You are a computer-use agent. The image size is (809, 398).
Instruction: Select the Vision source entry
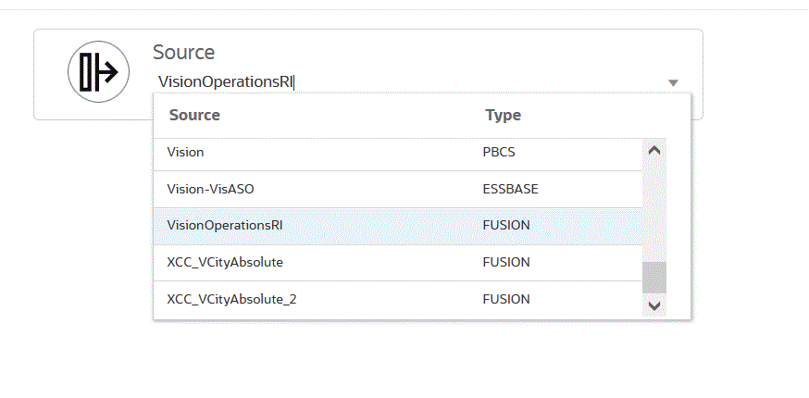(186, 152)
